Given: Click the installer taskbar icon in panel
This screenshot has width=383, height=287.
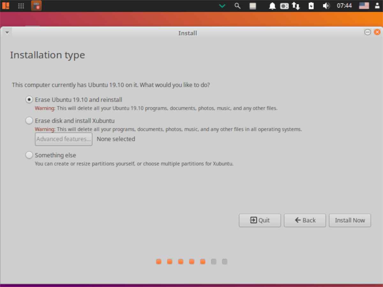Looking at the screenshot, I should point(36,6).
